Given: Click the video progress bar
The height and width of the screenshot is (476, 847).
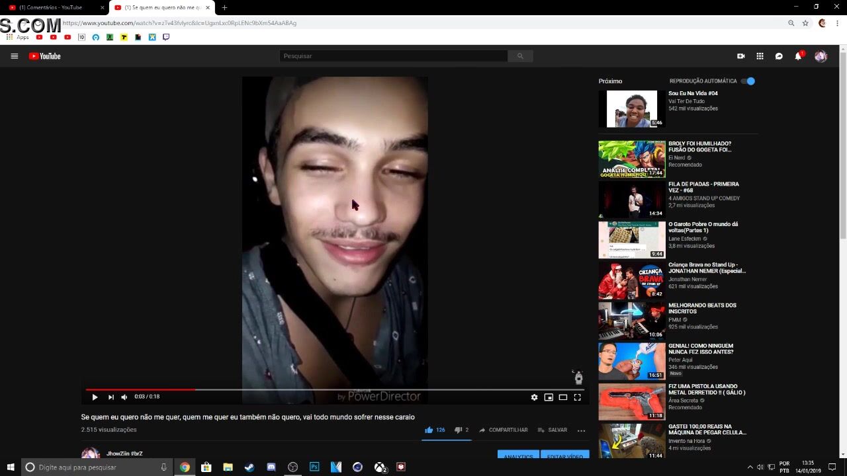Looking at the screenshot, I should coord(331,389).
